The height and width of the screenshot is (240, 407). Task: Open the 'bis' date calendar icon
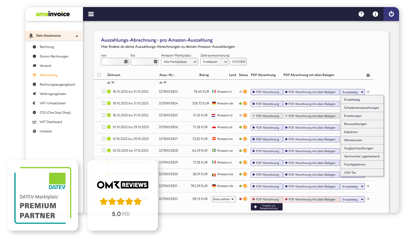point(155,62)
